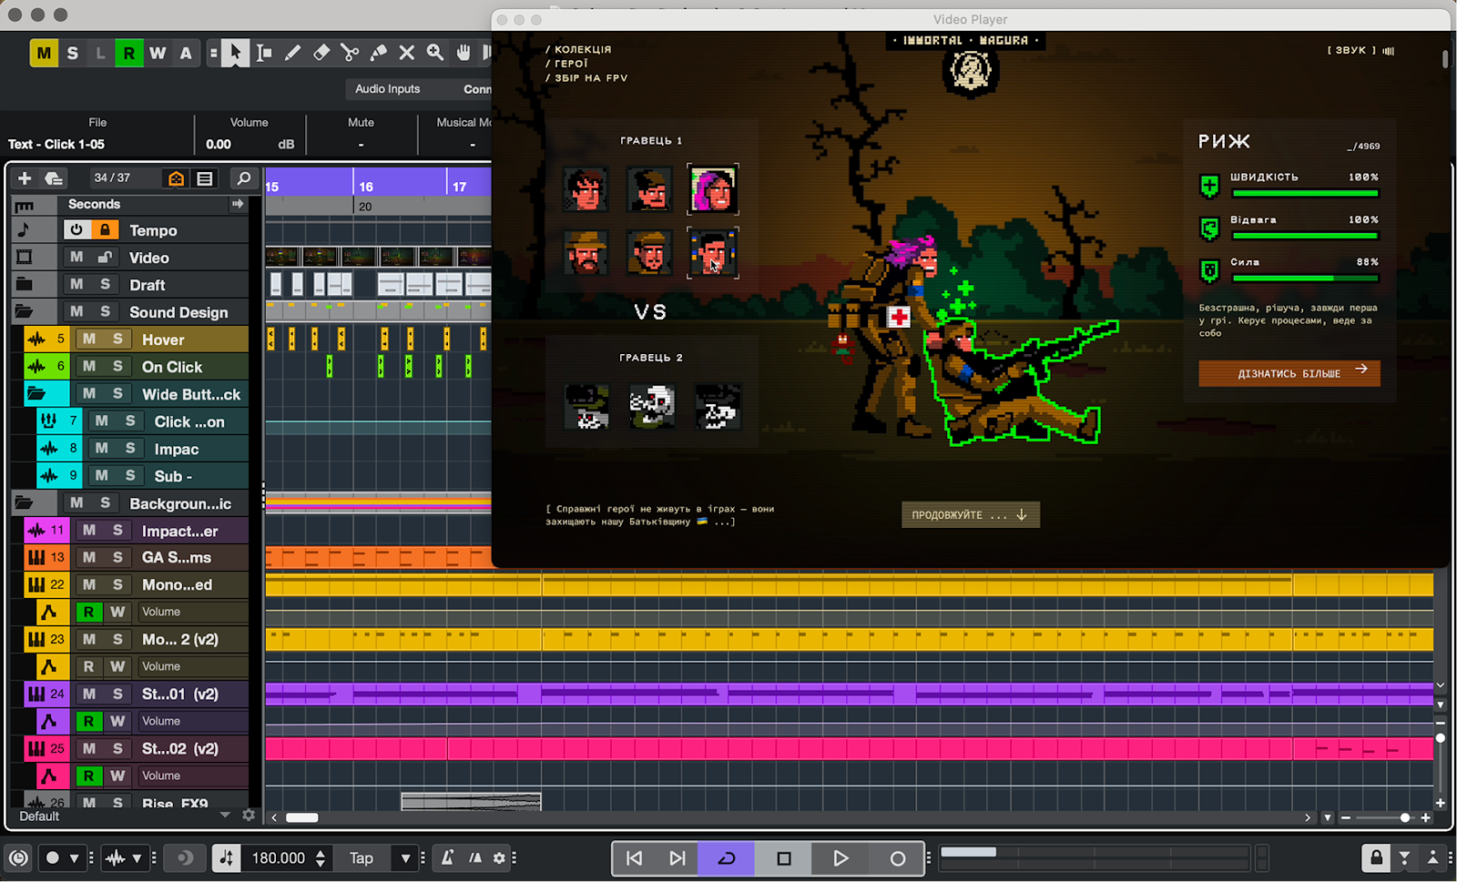This screenshot has width=1457, height=882.
Task: Toggle mute on the Hover track
Action: (x=89, y=340)
